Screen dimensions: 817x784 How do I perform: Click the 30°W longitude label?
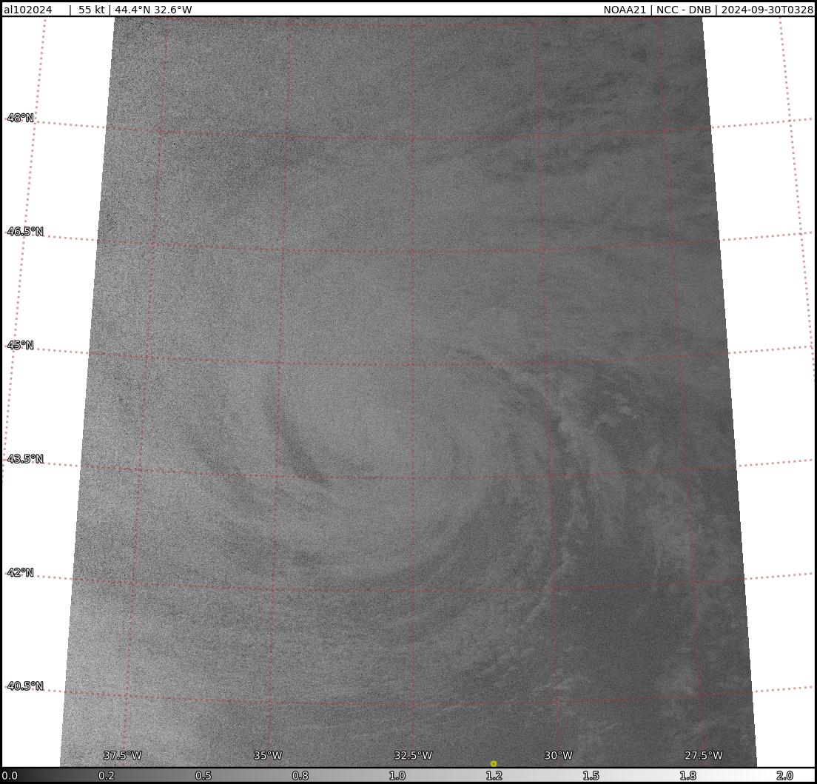pyautogui.click(x=558, y=755)
